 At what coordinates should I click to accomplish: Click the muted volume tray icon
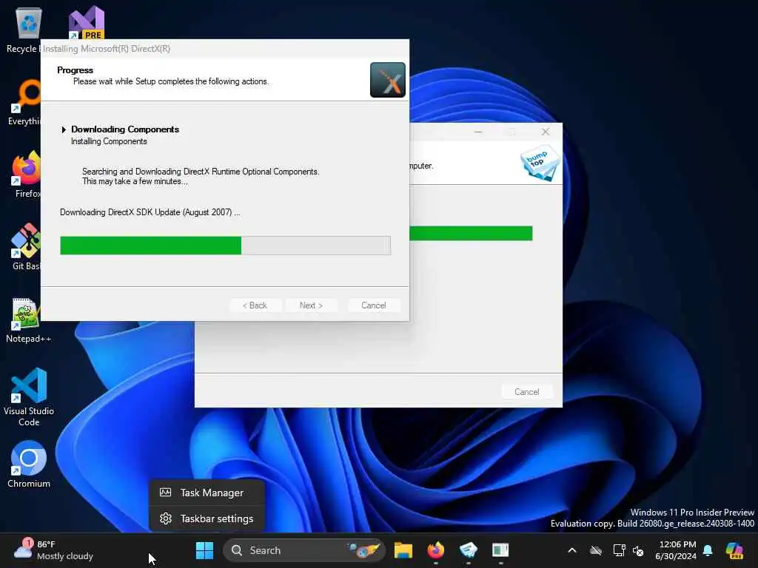click(638, 550)
